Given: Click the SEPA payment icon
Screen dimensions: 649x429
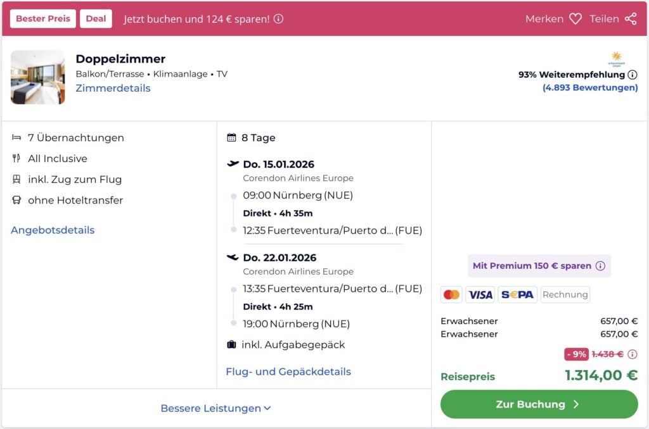Looking at the screenshot, I should click(517, 294).
